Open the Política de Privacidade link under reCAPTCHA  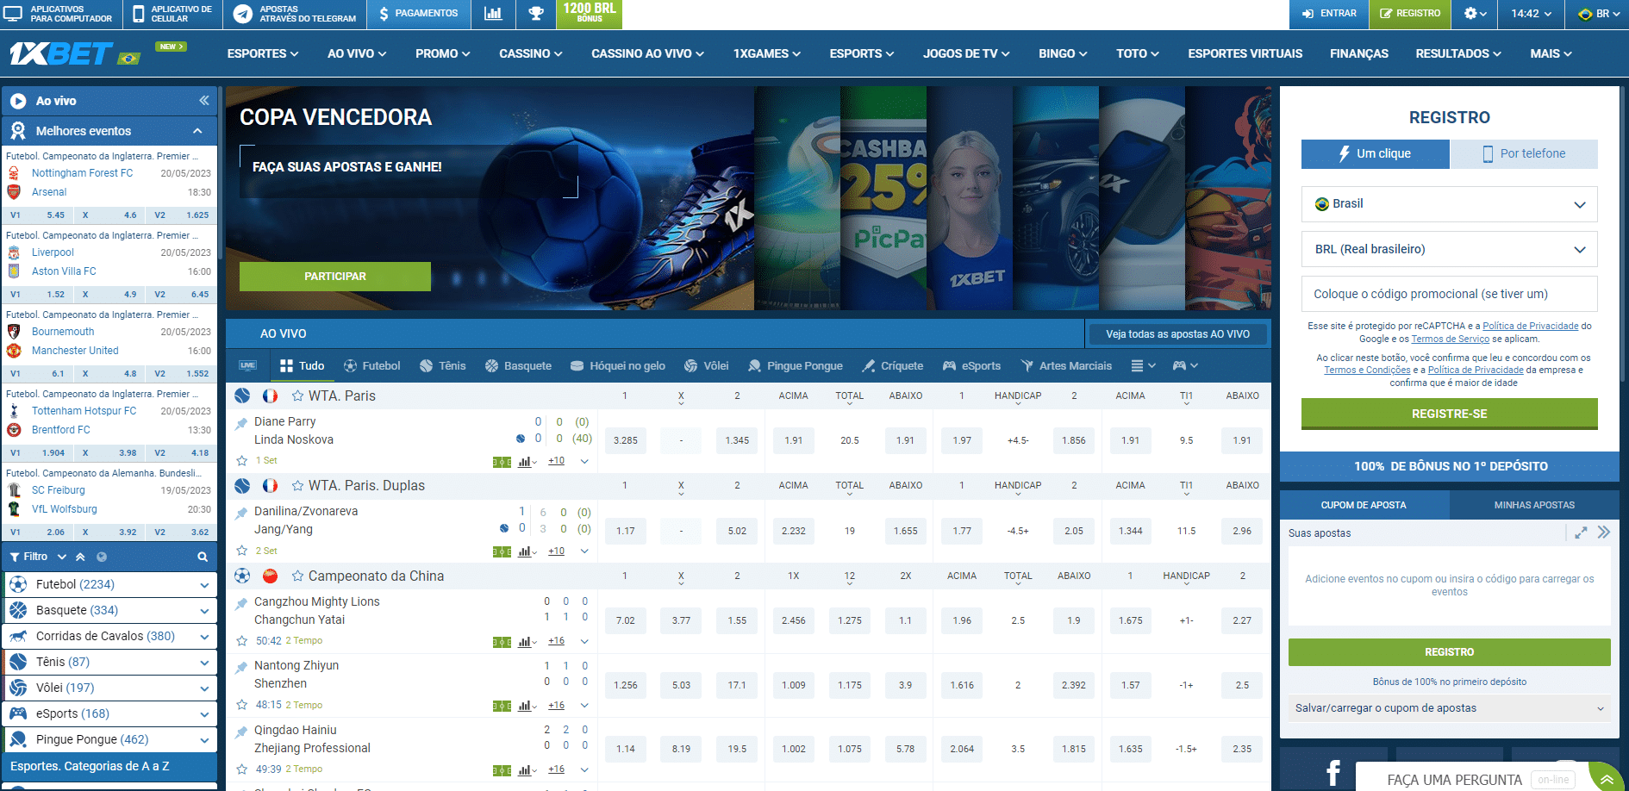click(x=1531, y=326)
